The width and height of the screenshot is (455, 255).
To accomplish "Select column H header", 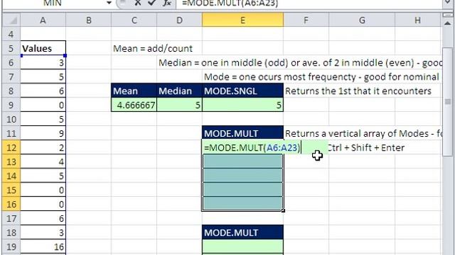I will point(417,21).
